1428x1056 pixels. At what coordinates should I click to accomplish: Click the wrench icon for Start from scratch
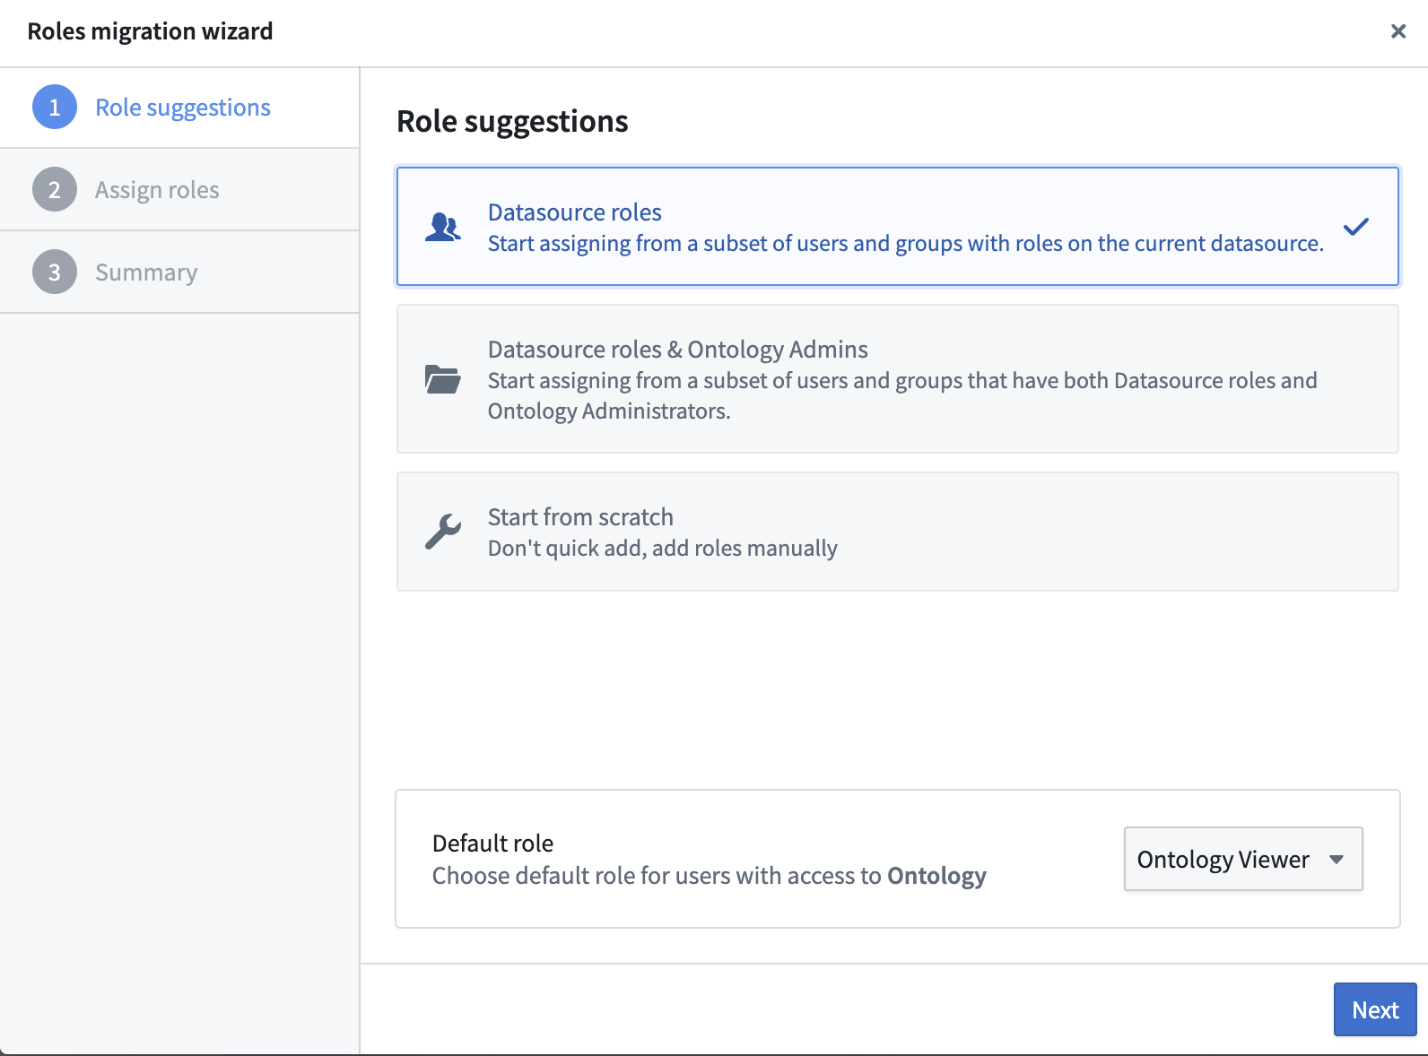click(x=442, y=532)
